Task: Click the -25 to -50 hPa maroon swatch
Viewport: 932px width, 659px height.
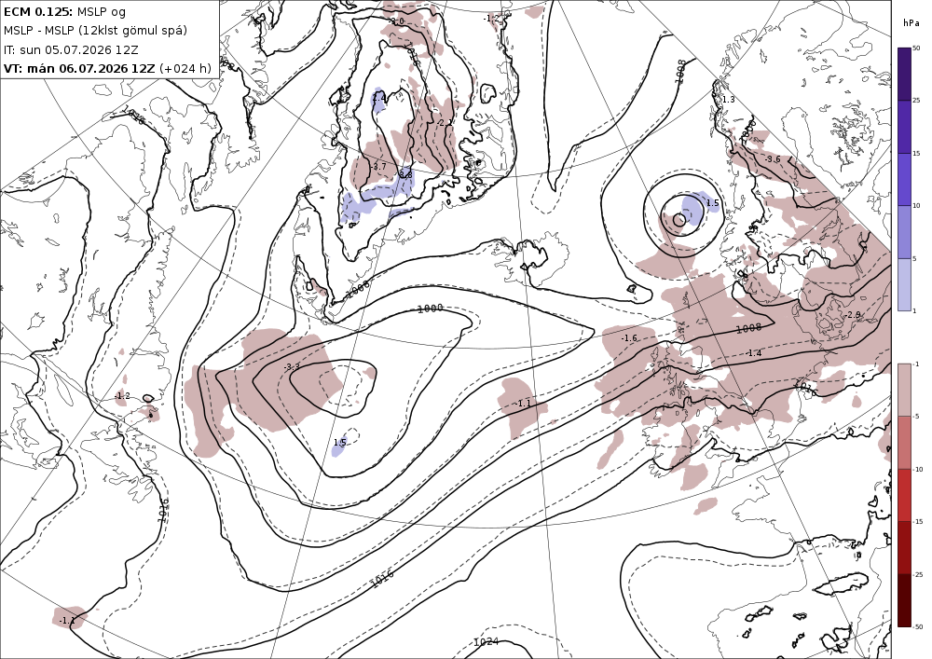Action: [x=904, y=600]
